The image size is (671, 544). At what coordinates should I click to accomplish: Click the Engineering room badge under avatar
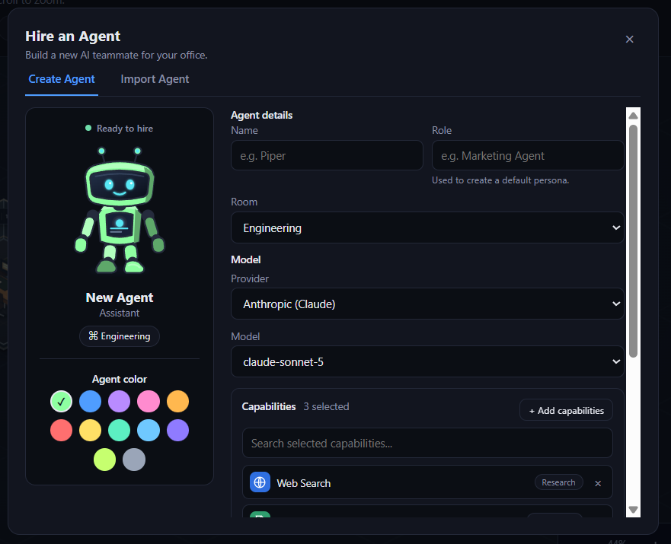coord(120,336)
